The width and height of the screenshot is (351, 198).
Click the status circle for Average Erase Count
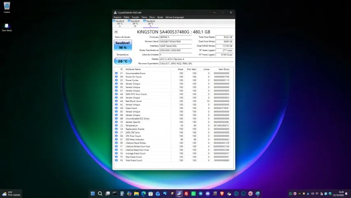pyautogui.click(x=116, y=153)
